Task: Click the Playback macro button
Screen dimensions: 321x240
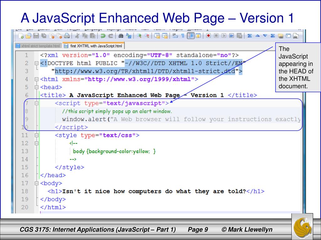Action: pyautogui.click(x=224, y=36)
